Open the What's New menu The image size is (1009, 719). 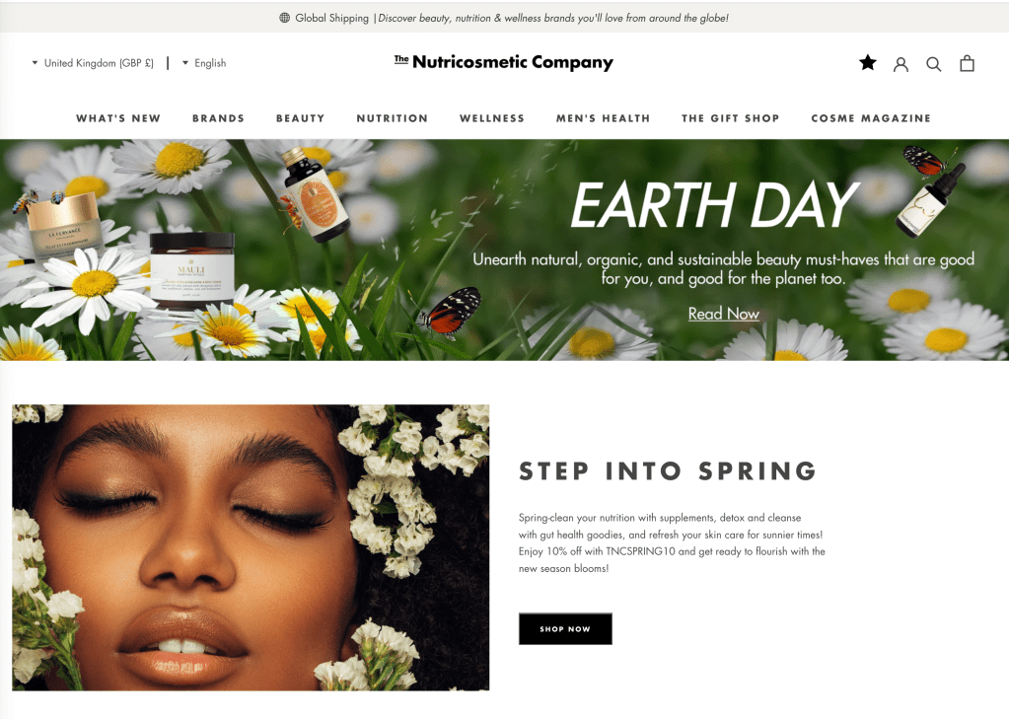pos(118,118)
